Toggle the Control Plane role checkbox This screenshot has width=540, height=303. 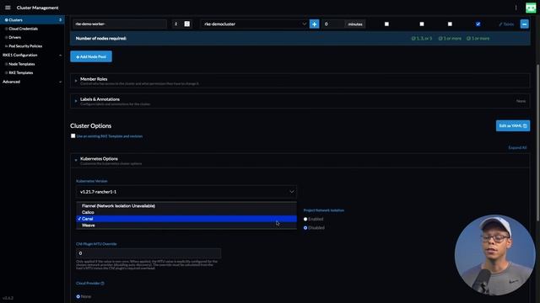click(450, 24)
